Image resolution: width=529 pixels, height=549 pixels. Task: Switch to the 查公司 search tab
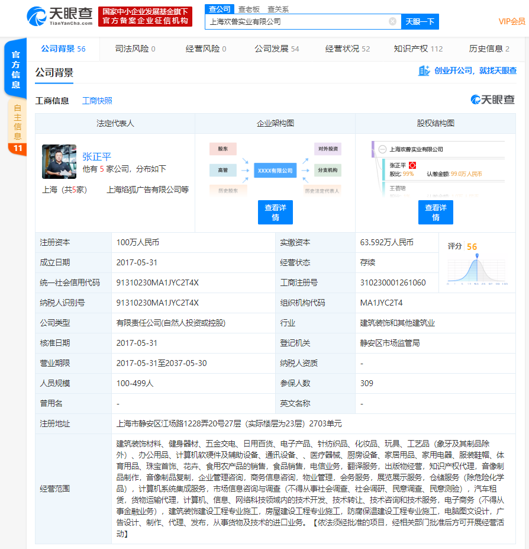pos(220,9)
